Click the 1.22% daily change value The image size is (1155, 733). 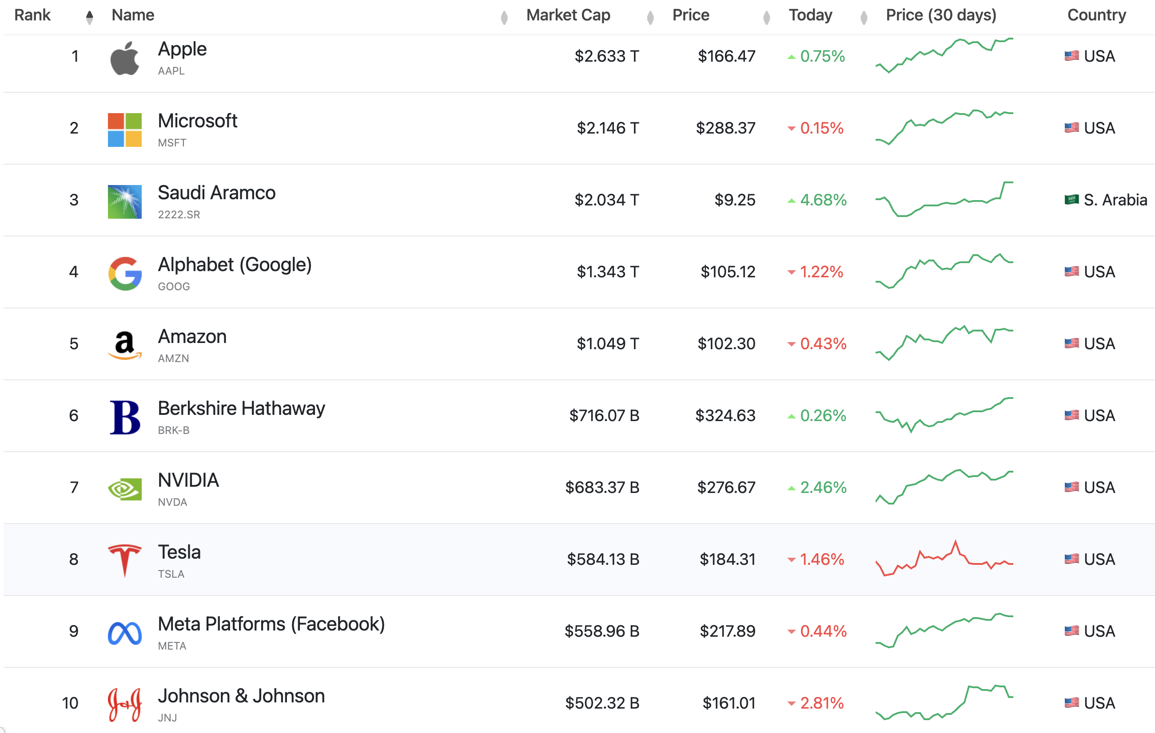point(821,272)
